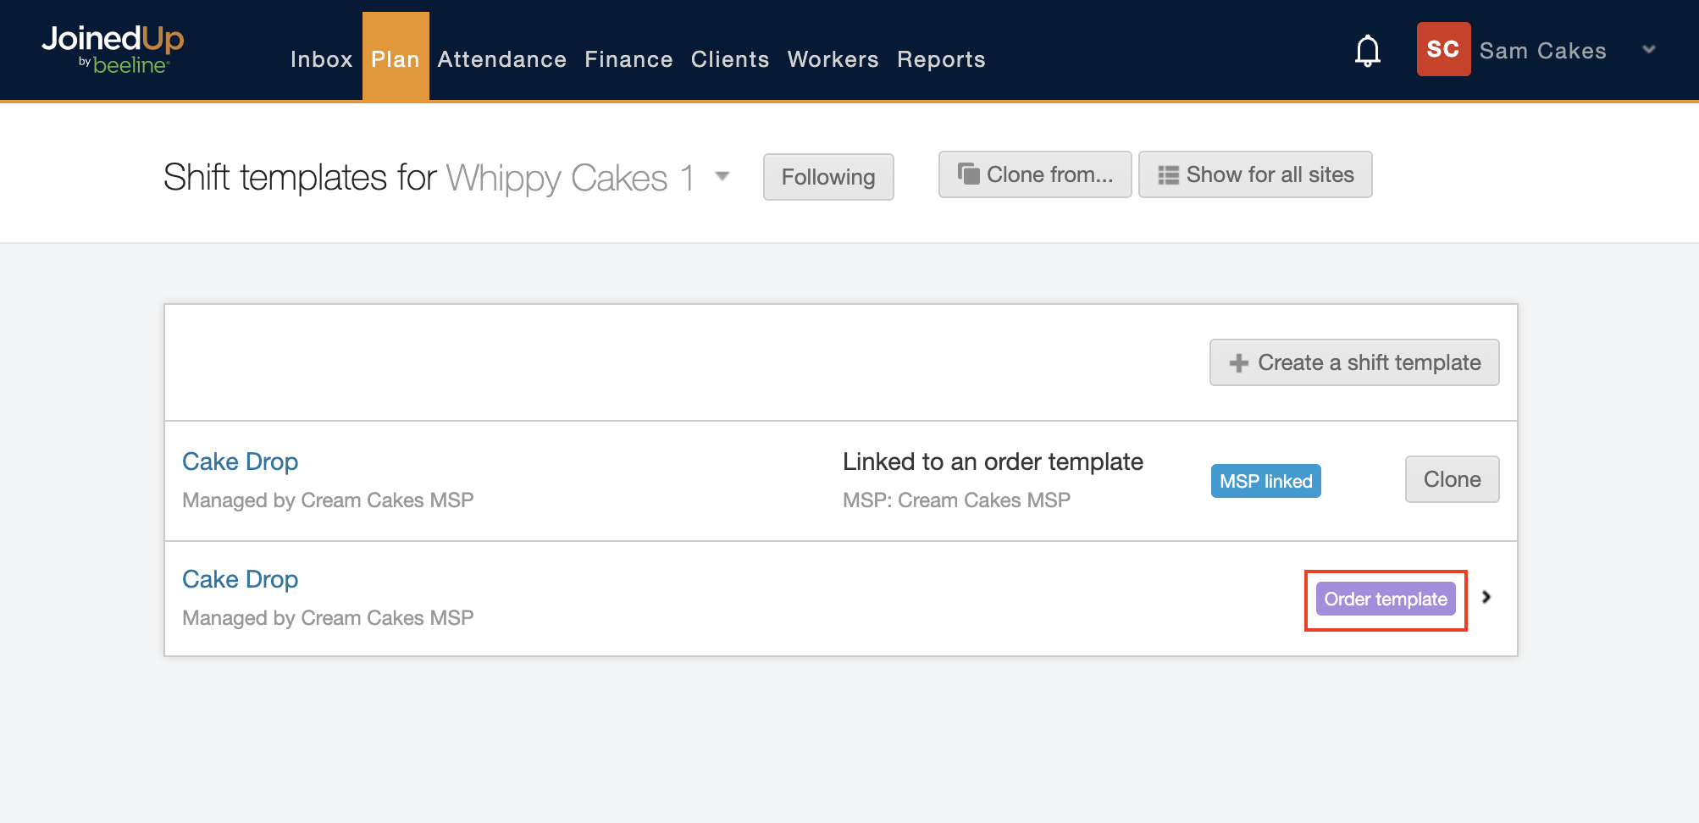The width and height of the screenshot is (1699, 823).
Task: Clone the linked Cake Drop template
Action: [1452, 479]
